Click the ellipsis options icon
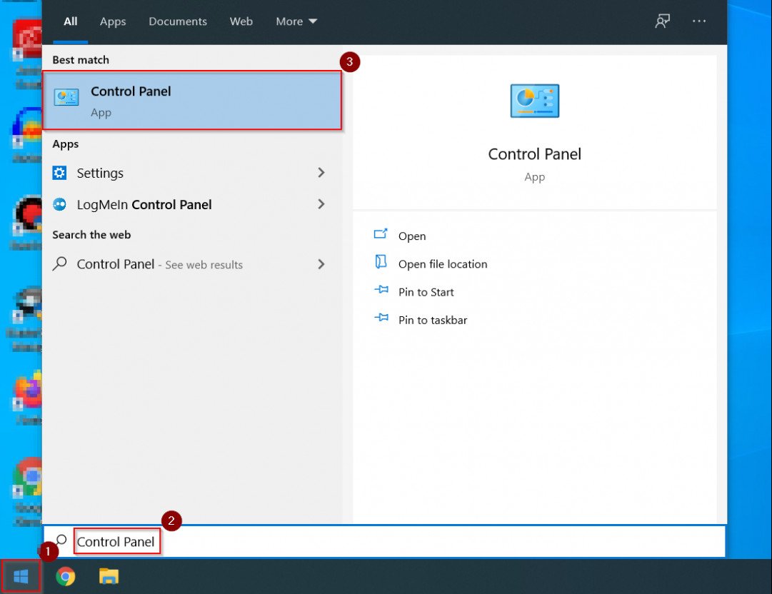This screenshot has width=772, height=594. click(x=699, y=21)
